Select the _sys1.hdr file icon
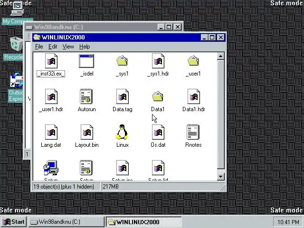The height and width of the screenshot is (228, 304). [158, 61]
